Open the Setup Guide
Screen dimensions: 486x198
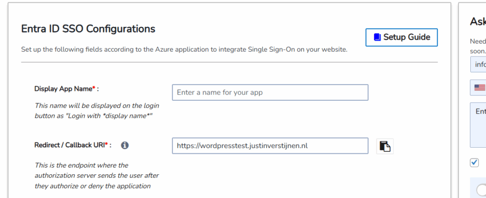click(x=402, y=38)
